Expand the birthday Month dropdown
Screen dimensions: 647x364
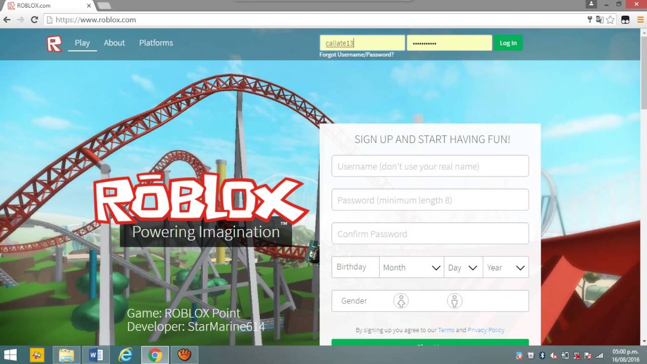pos(411,267)
